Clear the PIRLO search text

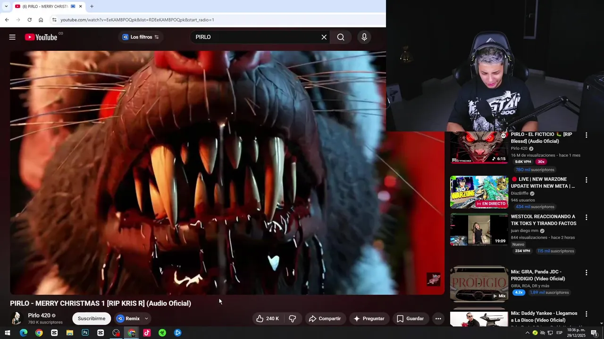pyautogui.click(x=324, y=37)
